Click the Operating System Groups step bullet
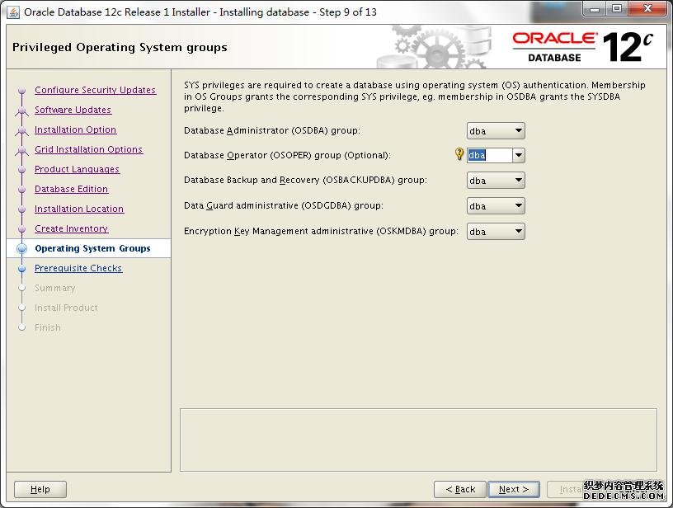 [22, 248]
